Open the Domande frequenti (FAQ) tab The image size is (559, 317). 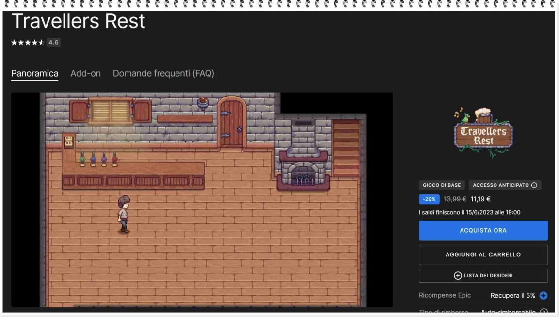(x=163, y=73)
